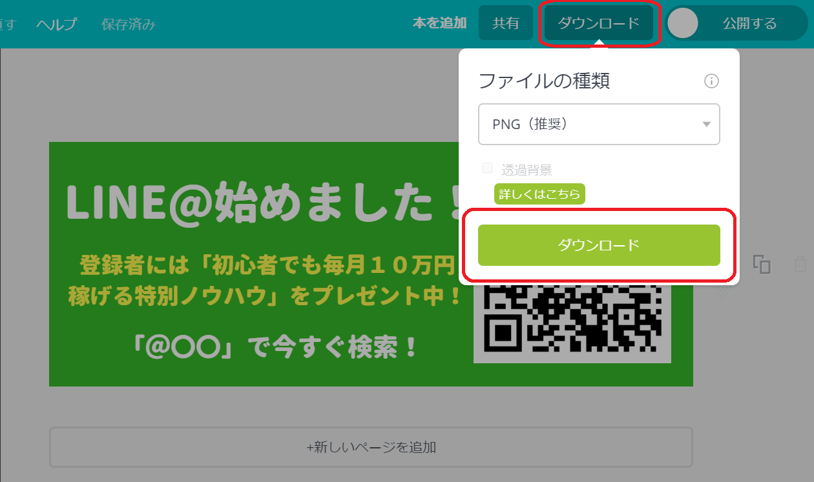This screenshot has height=482, width=814.
Task: Select the 登録者には「初心者でも毎月１０万円 line
Action: coord(267,265)
